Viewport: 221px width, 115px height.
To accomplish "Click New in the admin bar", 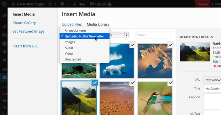I will [82, 4].
